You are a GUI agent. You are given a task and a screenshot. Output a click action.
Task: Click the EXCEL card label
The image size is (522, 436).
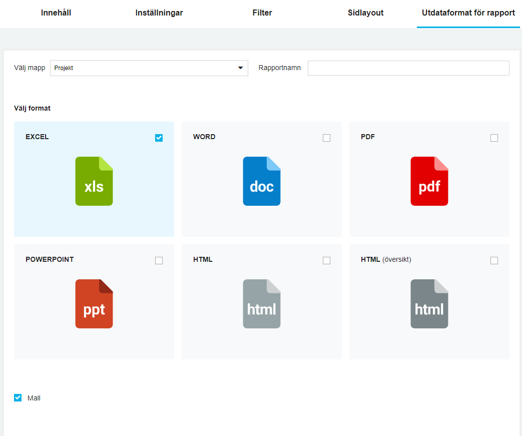point(37,137)
